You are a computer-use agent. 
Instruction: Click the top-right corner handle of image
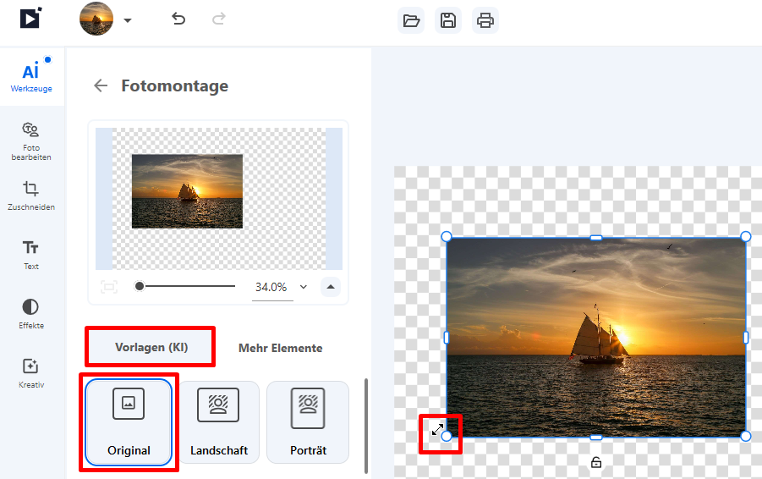click(745, 237)
